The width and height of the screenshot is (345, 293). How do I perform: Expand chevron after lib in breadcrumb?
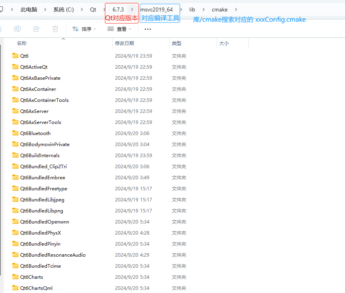[x=204, y=9]
